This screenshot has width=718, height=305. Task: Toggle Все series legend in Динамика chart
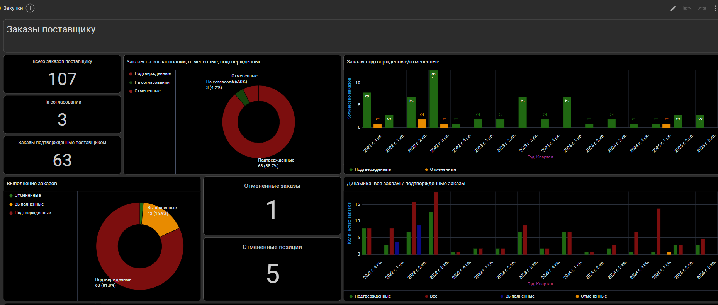433,296
